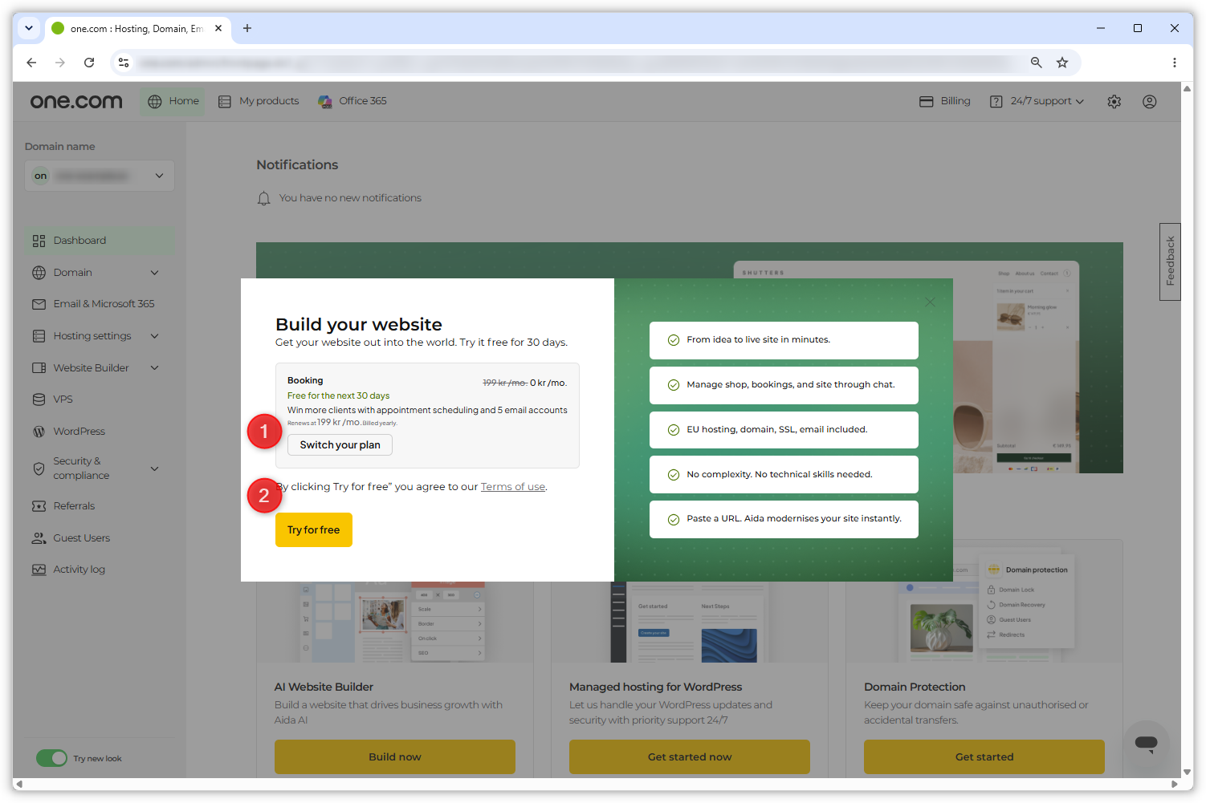Viewport: 1206px width, 803px height.
Task: Bookmark this page with the star icon
Action: click(x=1062, y=63)
